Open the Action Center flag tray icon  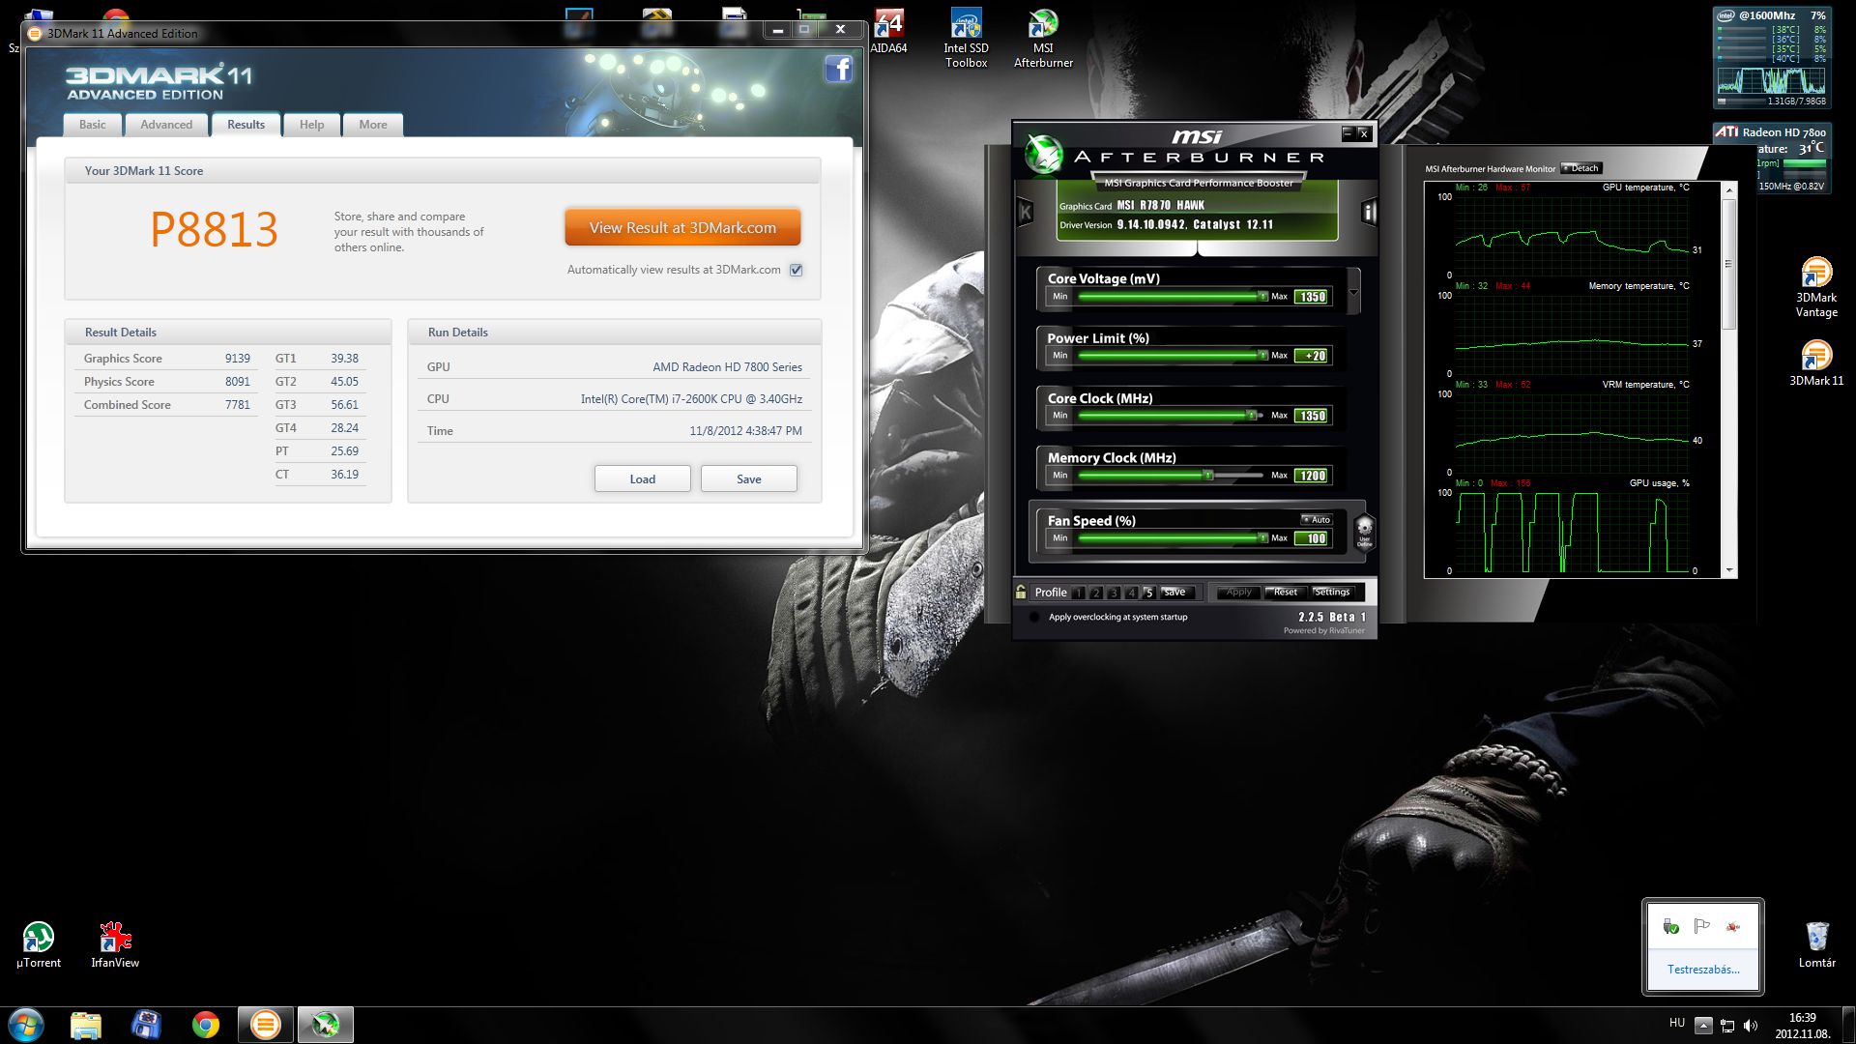click(1702, 927)
